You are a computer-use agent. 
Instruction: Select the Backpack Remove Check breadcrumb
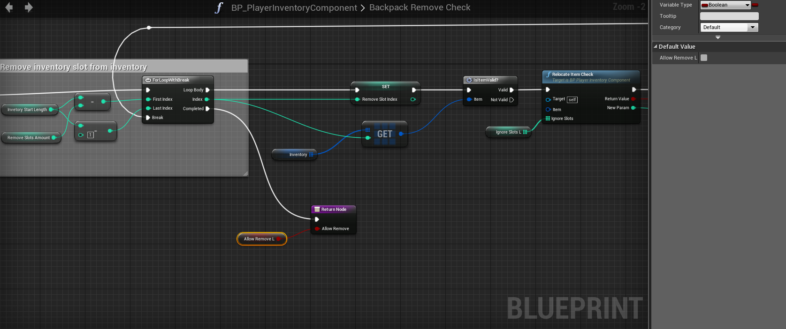[x=420, y=7]
